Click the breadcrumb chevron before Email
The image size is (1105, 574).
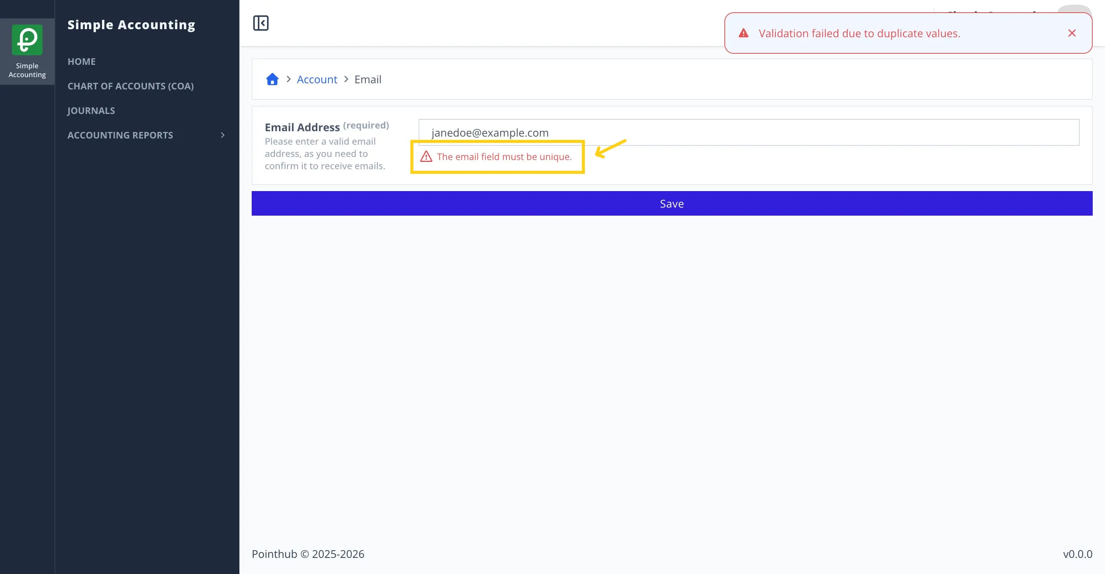pyautogui.click(x=346, y=79)
